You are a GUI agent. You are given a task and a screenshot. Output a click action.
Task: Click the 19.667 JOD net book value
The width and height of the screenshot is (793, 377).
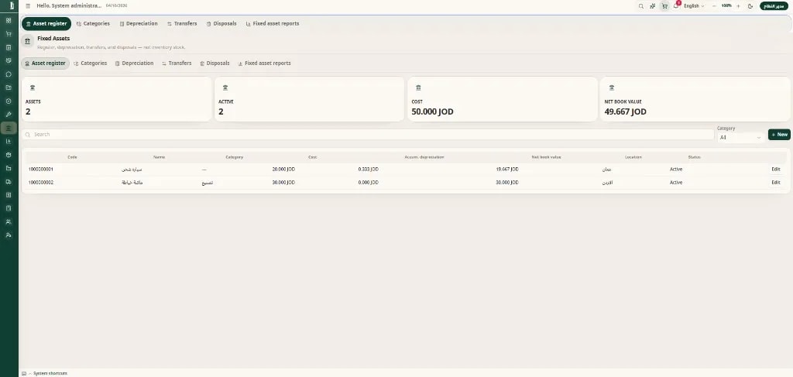507,170
